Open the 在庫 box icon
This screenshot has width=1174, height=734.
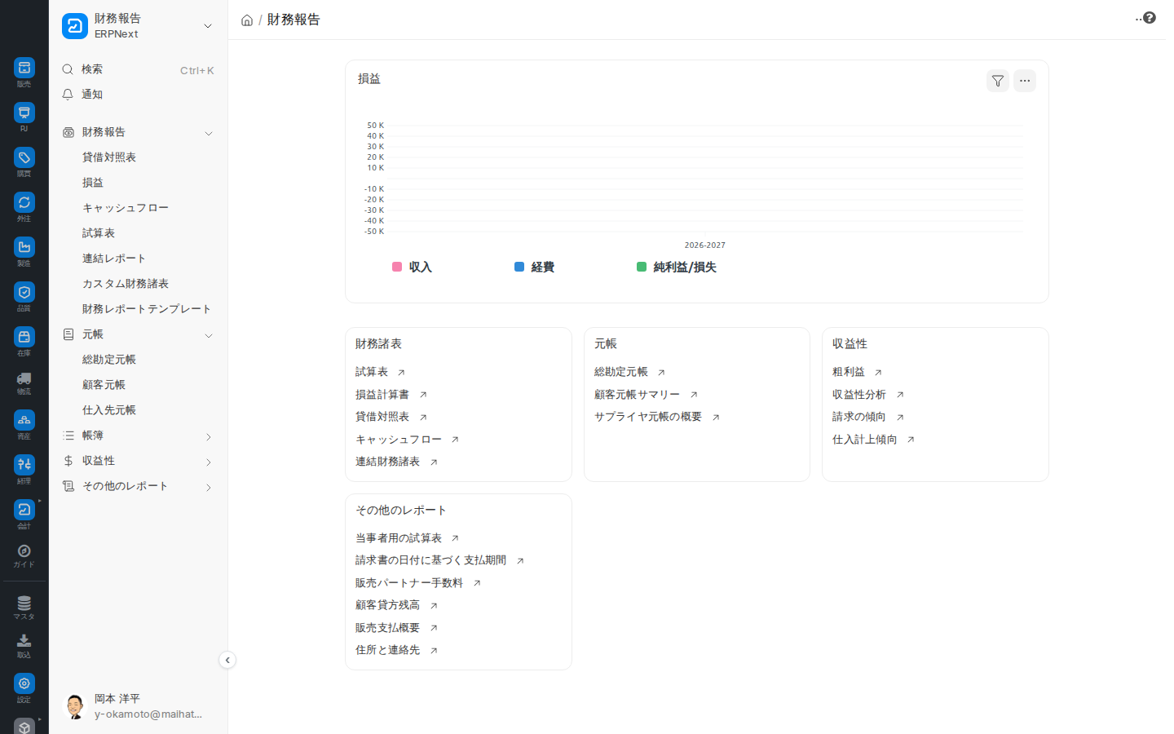24,337
